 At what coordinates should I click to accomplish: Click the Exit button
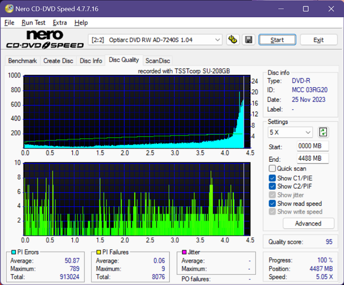[x=318, y=40]
